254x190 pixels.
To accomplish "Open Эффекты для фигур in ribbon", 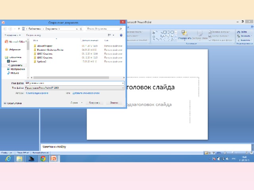I will (221, 40).
